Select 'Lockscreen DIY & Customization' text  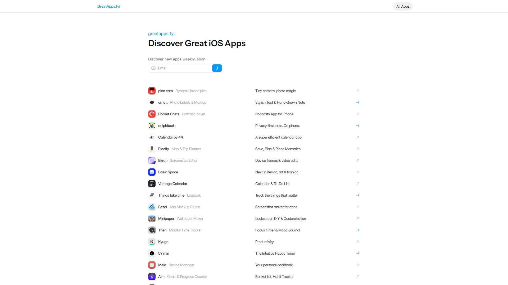point(280,218)
